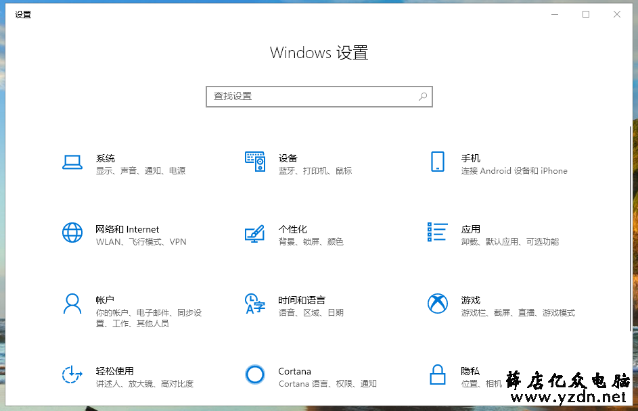This screenshot has height=411, width=638.
Task: Click the text 蓝牙、打印机、鼠标
Action: [315, 171]
